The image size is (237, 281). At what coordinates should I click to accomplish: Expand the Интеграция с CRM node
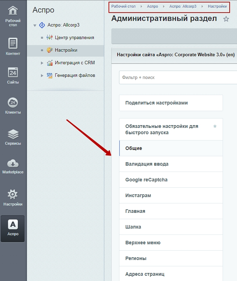pos(42,63)
